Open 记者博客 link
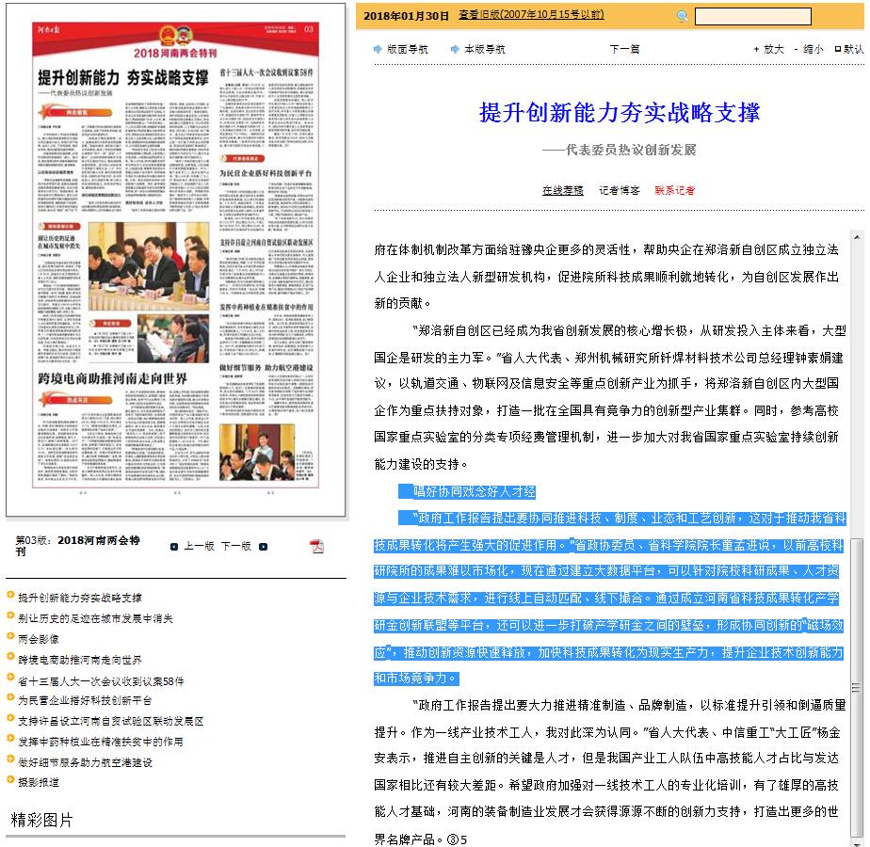This screenshot has height=847, width=870. 620,190
